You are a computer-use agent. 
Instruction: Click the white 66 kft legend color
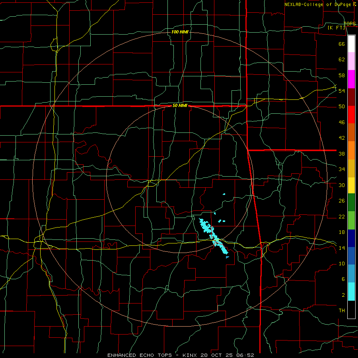[x=351, y=44]
